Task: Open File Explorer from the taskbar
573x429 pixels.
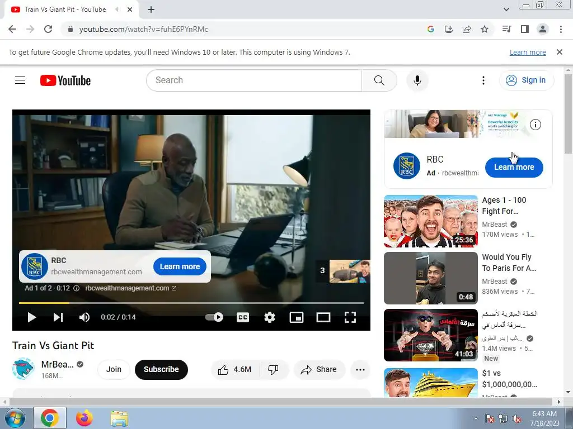Action: 119,418
